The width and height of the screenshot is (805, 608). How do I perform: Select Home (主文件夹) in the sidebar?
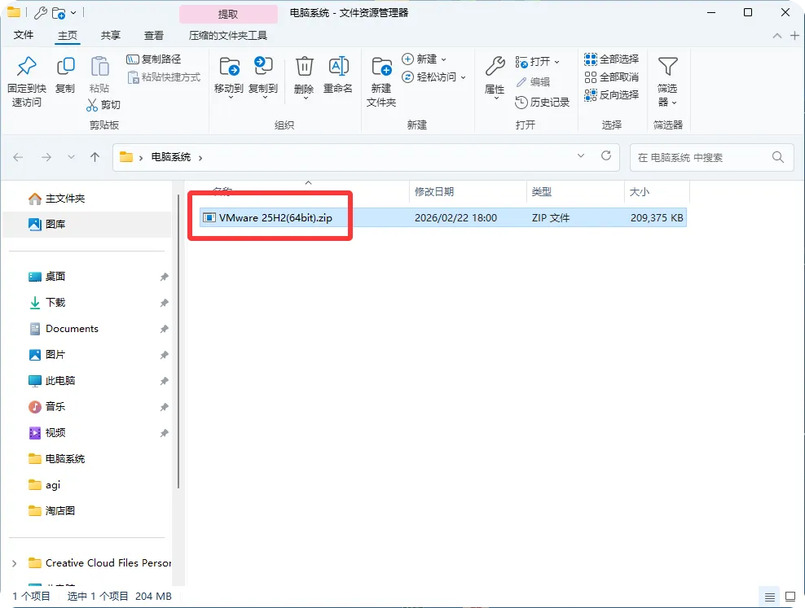pyautogui.click(x=86, y=199)
